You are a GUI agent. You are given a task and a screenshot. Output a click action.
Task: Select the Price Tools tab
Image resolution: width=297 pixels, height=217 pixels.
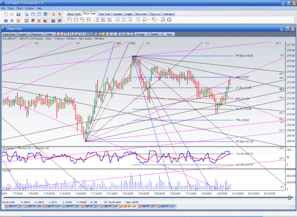[x=89, y=13]
